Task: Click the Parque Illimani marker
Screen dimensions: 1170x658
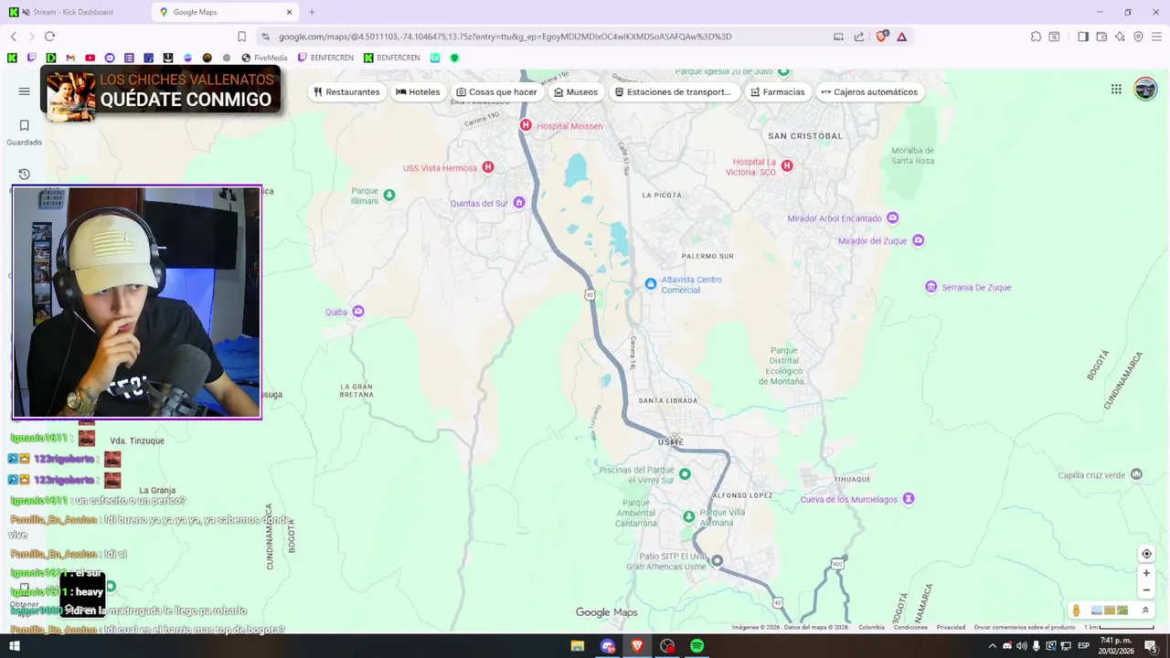Action: 389,195
